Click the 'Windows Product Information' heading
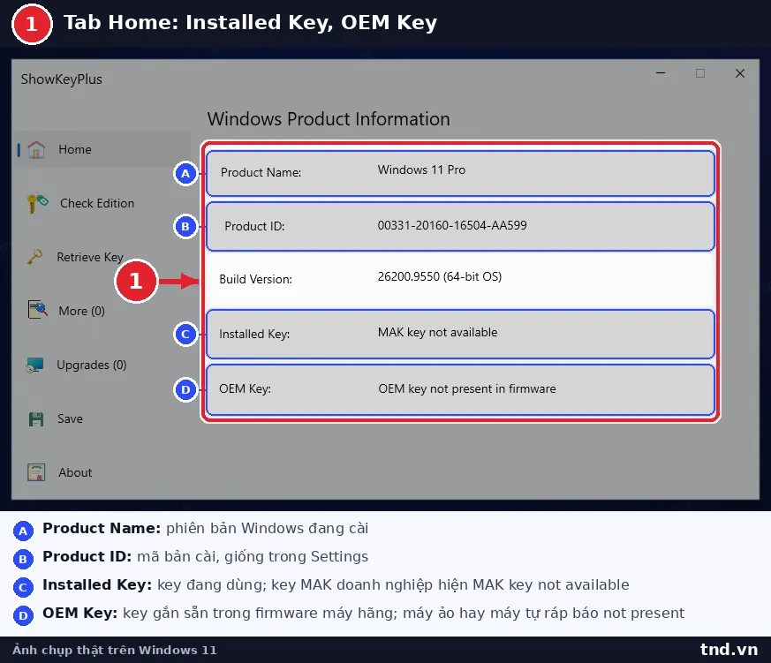This screenshot has width=771, height=663. (329, 119)
